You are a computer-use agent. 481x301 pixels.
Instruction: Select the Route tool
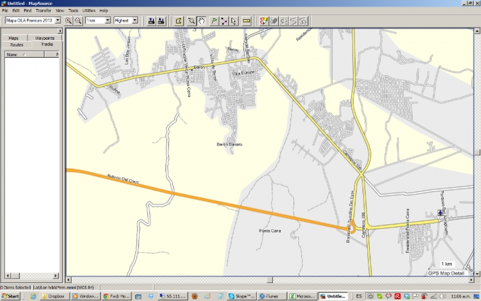(x=224, y=21)
